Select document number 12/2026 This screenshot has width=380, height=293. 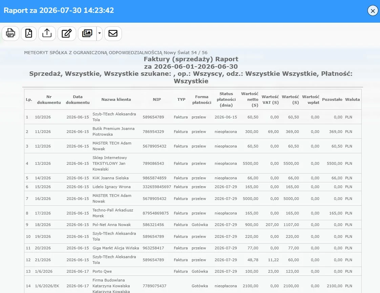click(43, 146)
